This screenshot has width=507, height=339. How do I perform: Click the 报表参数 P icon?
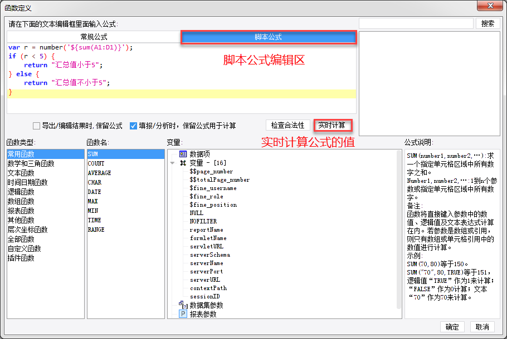[183, 314]
